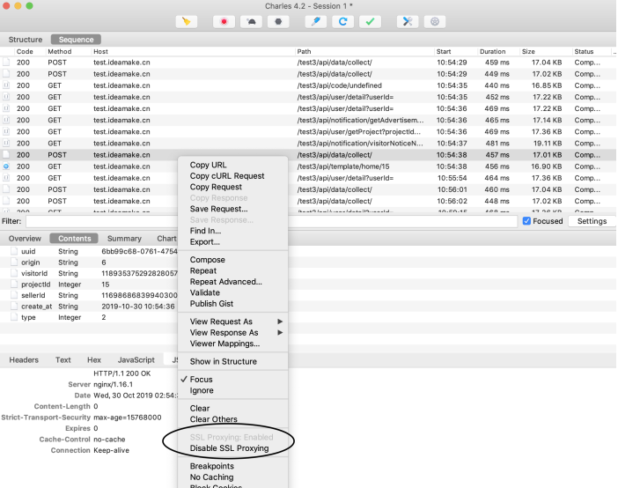Select the /test3/api/code/undefined request row
The width and height of the screenshot is (618, 488).
[x=308, y=85]
